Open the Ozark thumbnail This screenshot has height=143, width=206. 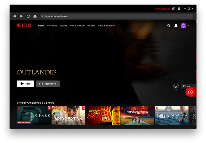[34, 115]
